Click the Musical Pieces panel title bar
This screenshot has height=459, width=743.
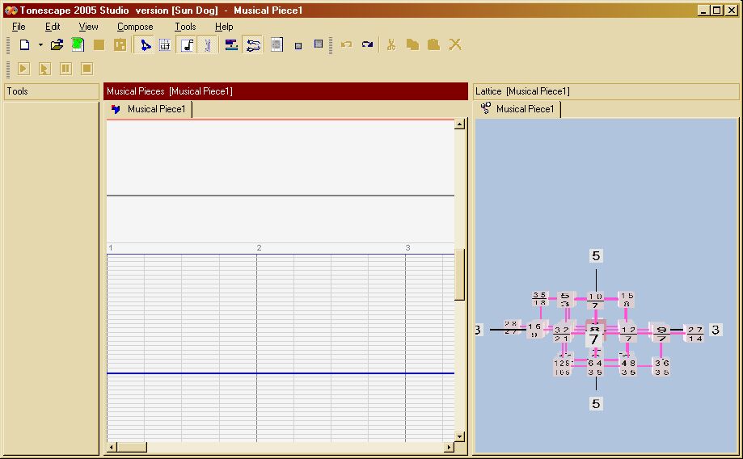click(285, 91)
